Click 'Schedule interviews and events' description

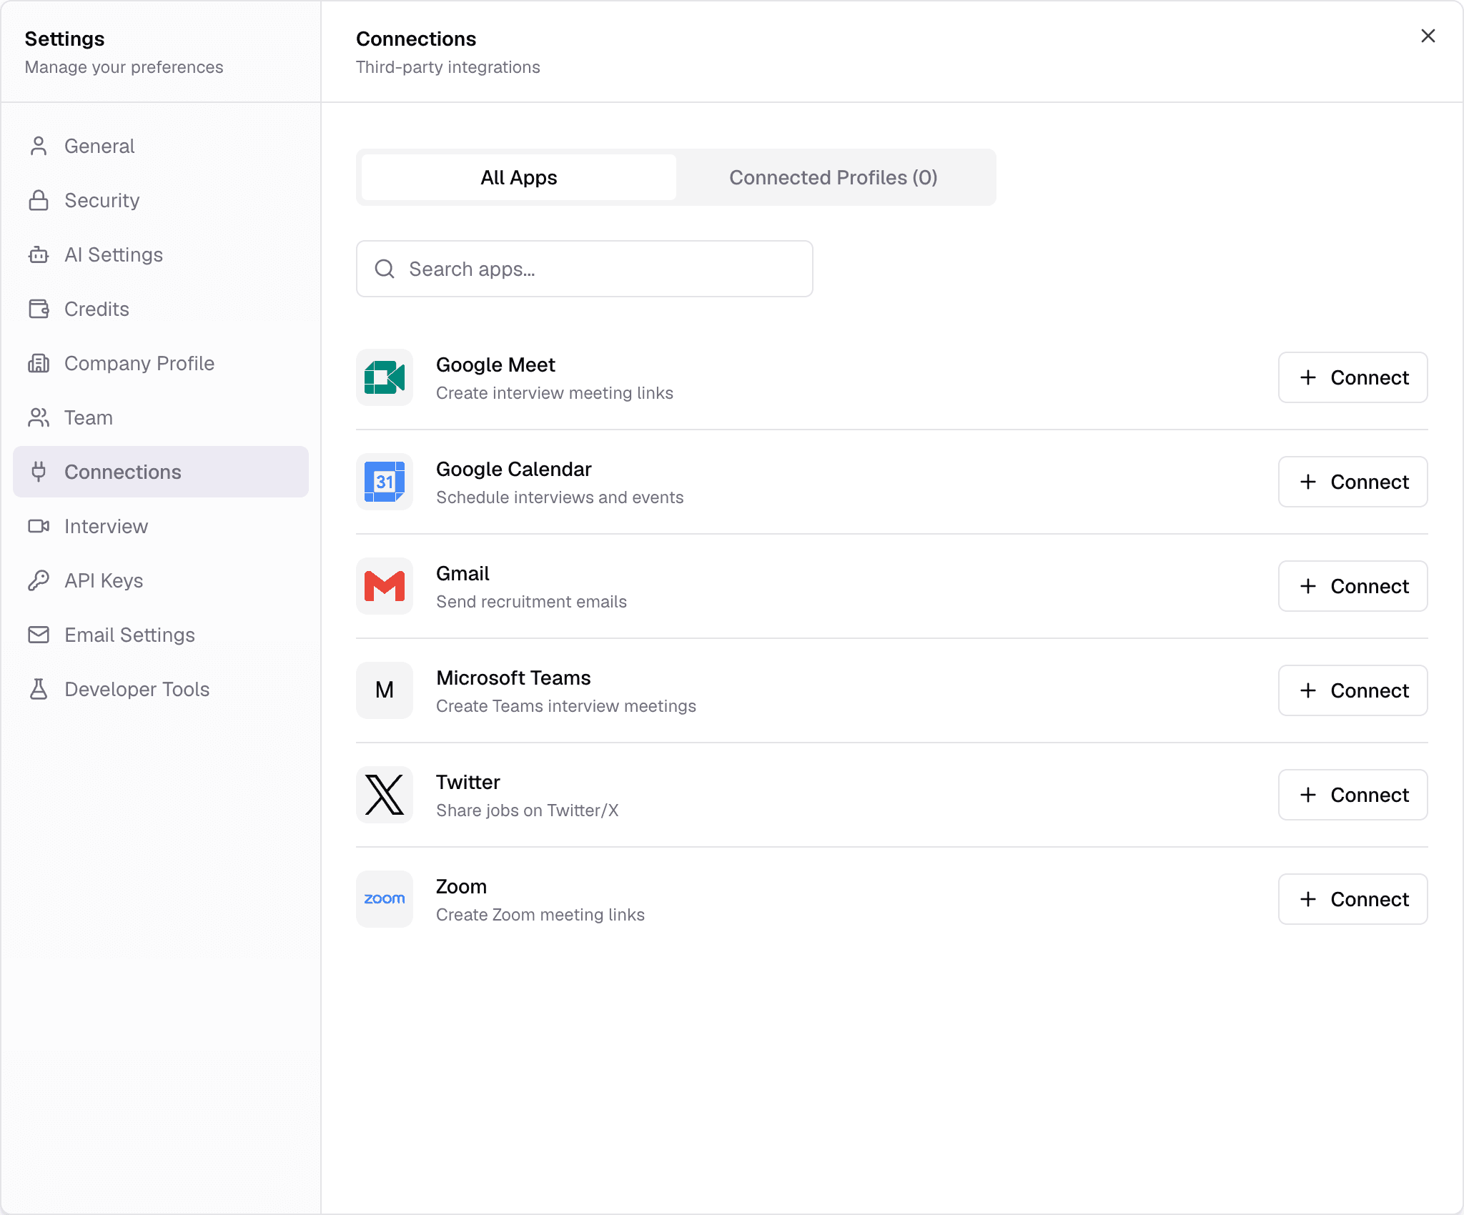(560, 497)
